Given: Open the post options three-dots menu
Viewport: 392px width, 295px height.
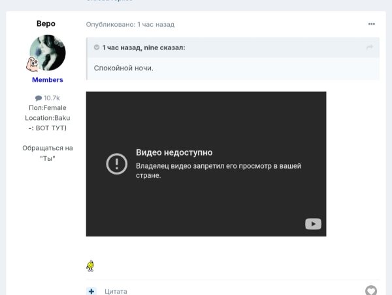Looking at the screenshot, I should (371, 24).
